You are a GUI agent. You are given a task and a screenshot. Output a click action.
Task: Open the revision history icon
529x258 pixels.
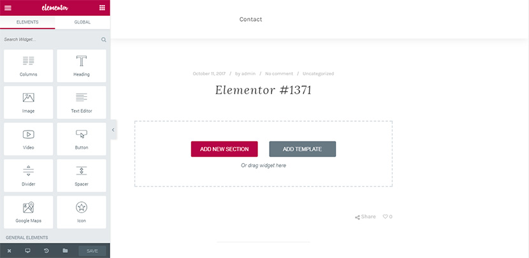(x=47, y=251)
